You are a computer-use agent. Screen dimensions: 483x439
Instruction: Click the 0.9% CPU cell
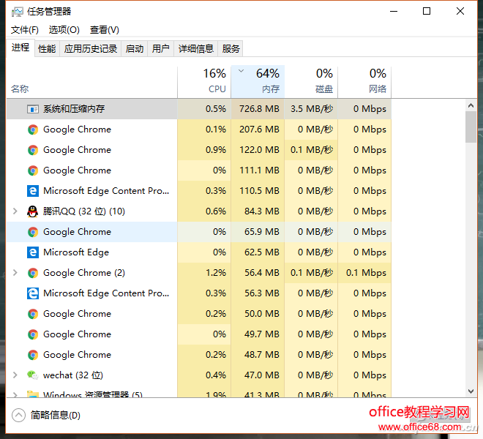point(204,150)
